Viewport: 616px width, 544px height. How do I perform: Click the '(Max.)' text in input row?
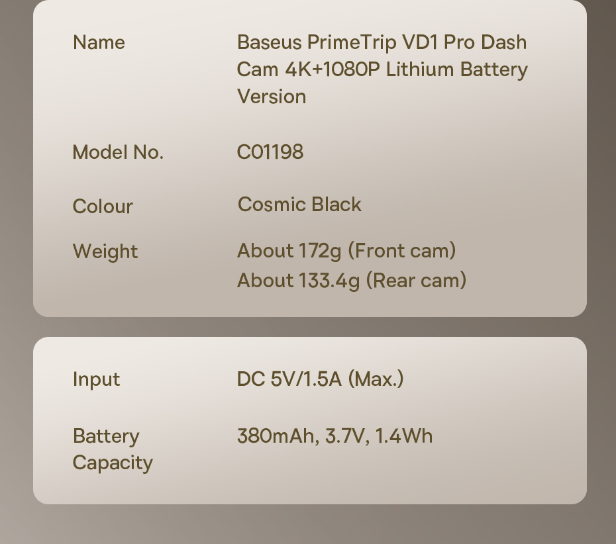click(x=376, y=379)
